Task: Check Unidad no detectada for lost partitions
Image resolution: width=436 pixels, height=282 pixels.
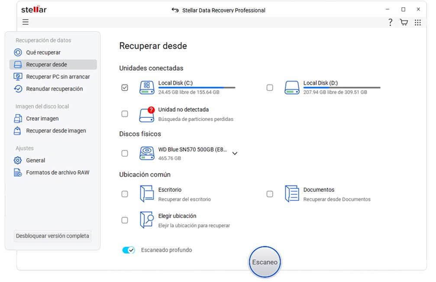Action: click(x=125, y=113)
